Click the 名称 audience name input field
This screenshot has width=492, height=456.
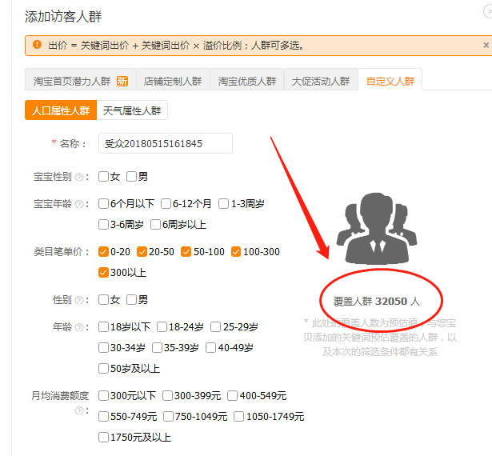tap(166, 143)
